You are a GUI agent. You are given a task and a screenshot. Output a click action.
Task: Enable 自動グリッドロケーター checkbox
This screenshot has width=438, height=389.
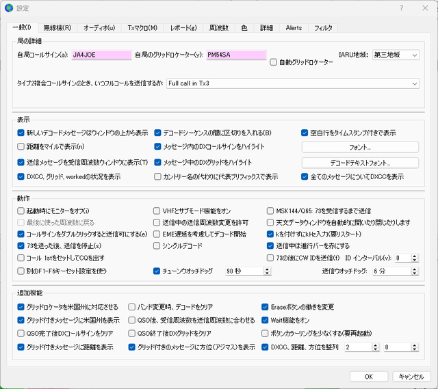[273, 62]
